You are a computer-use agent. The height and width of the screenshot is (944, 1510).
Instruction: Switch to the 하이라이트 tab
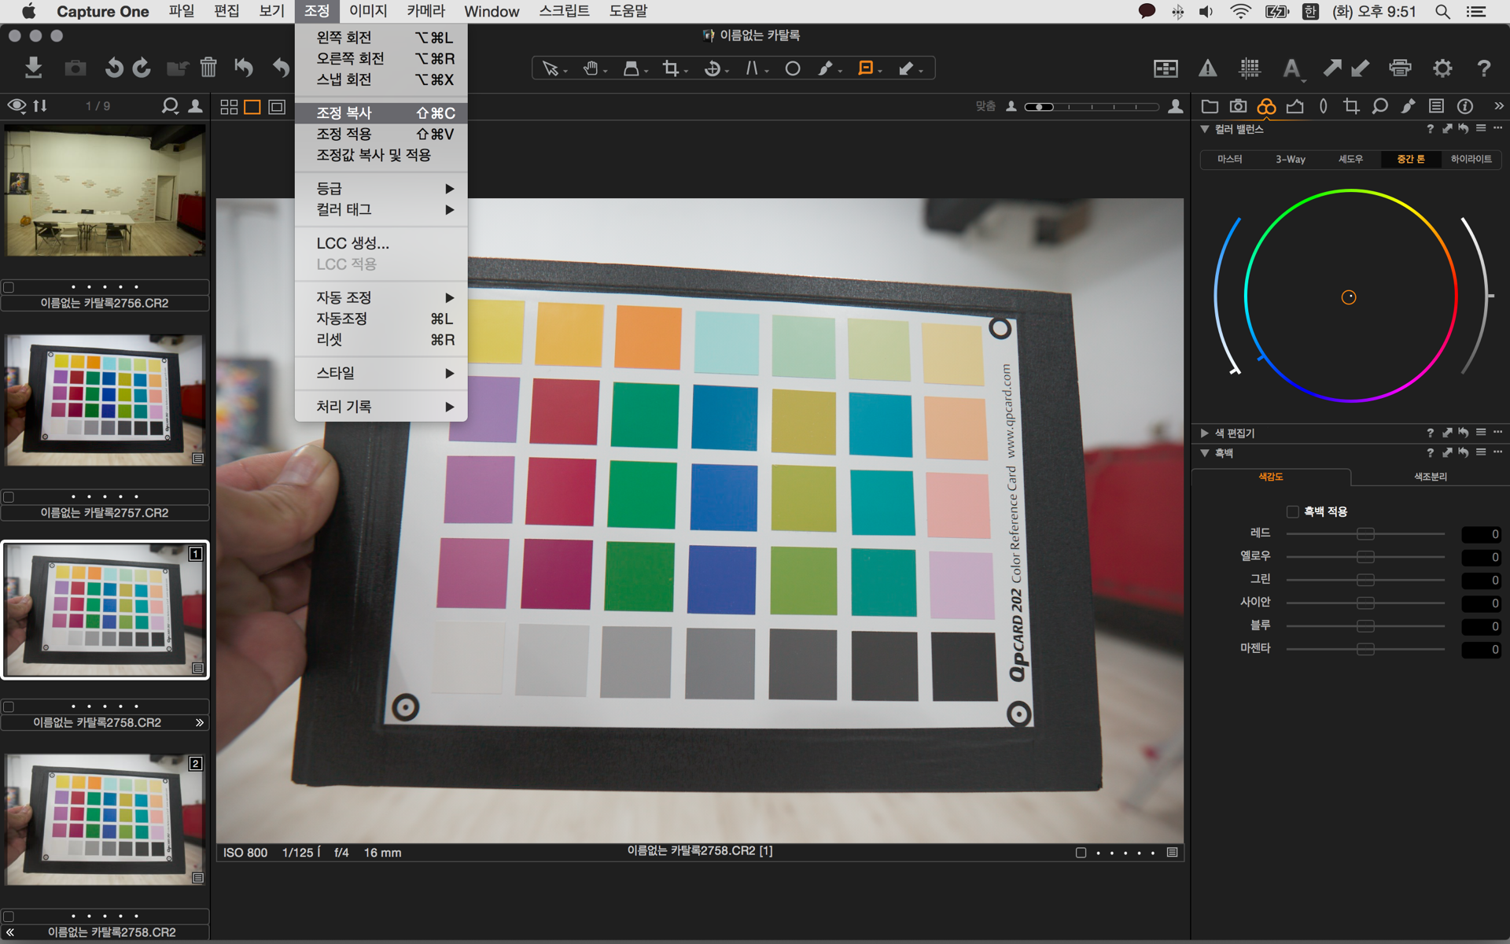(x=1471, y=159)
